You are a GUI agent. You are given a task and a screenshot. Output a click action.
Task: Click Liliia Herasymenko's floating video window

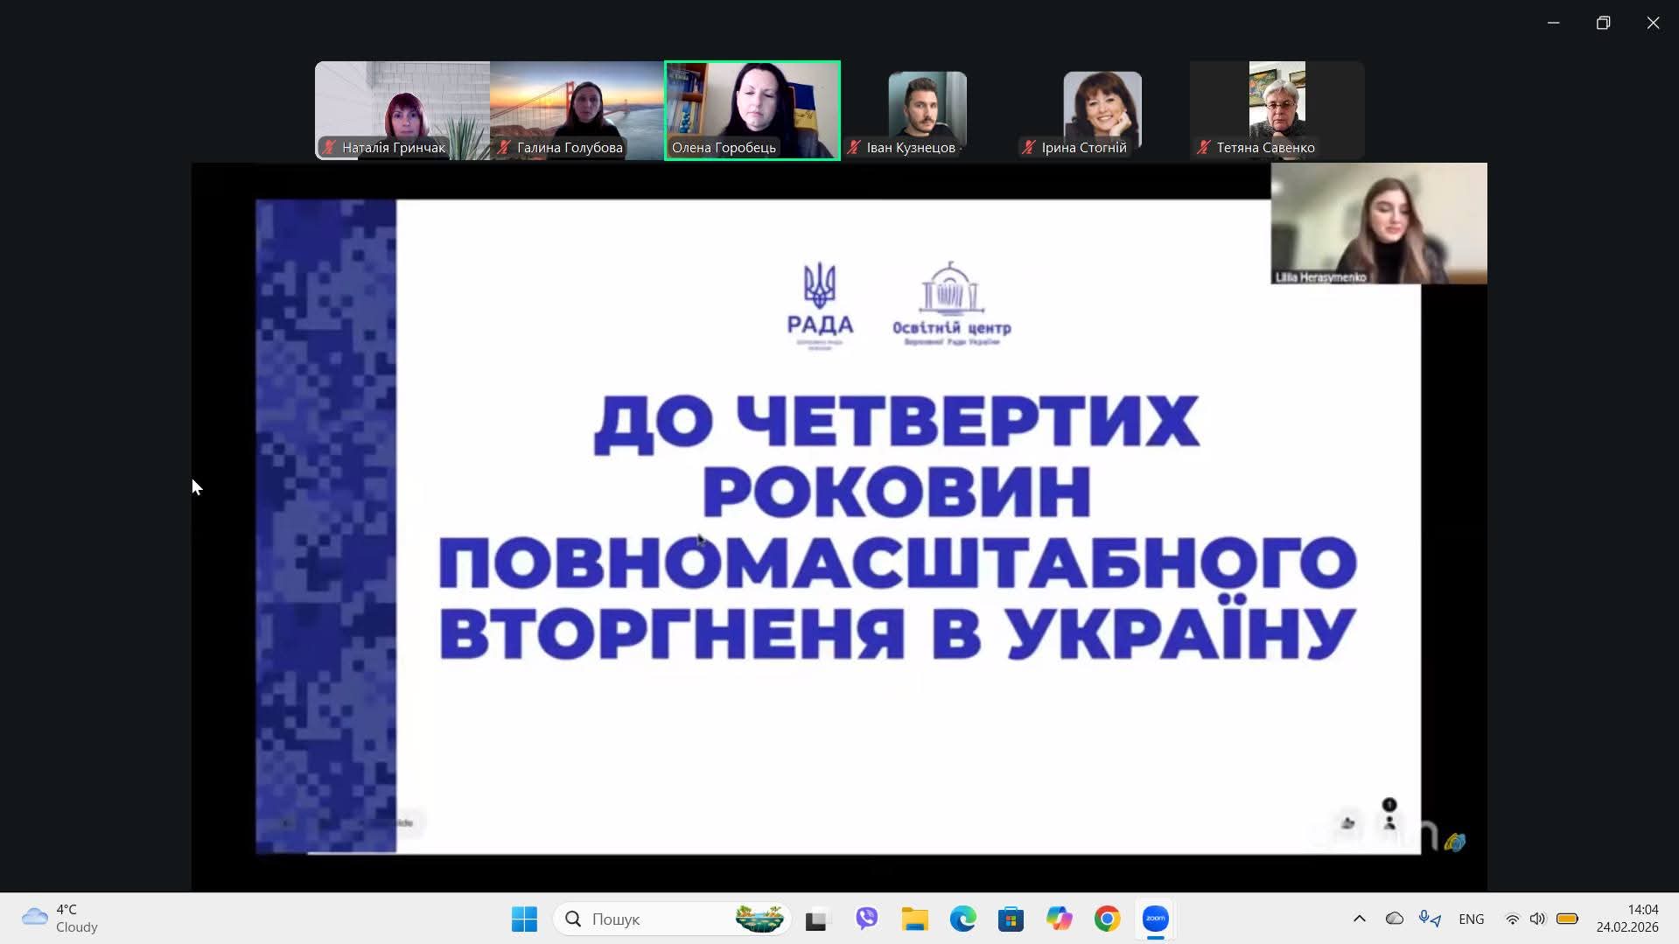point(1379,223)
